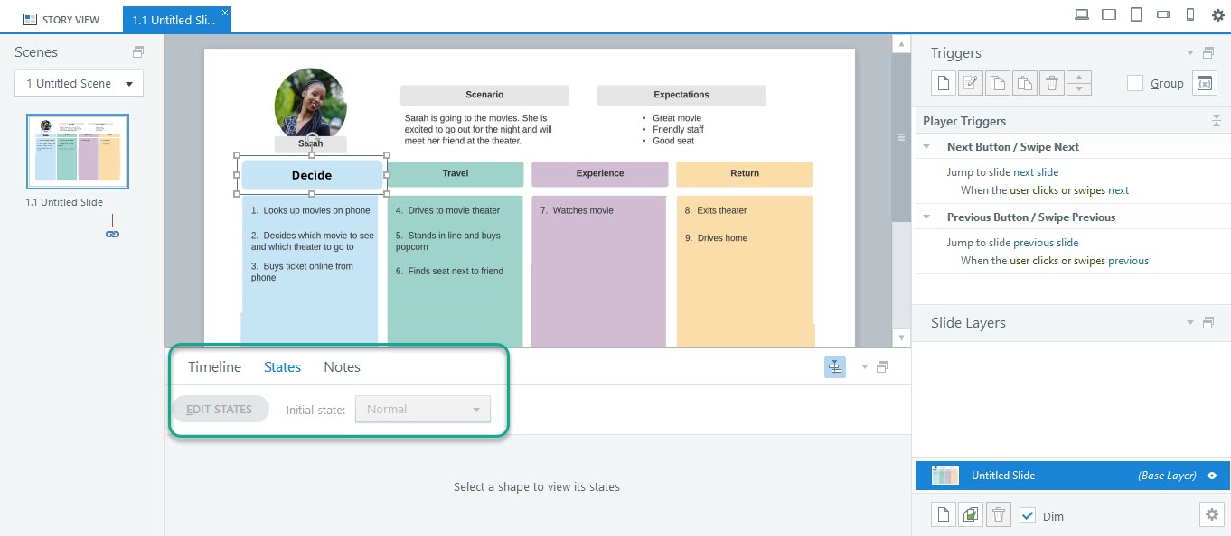
Task: Select the 1.1 Untitled Slide thumbnail
Action: tap(78, 152)
